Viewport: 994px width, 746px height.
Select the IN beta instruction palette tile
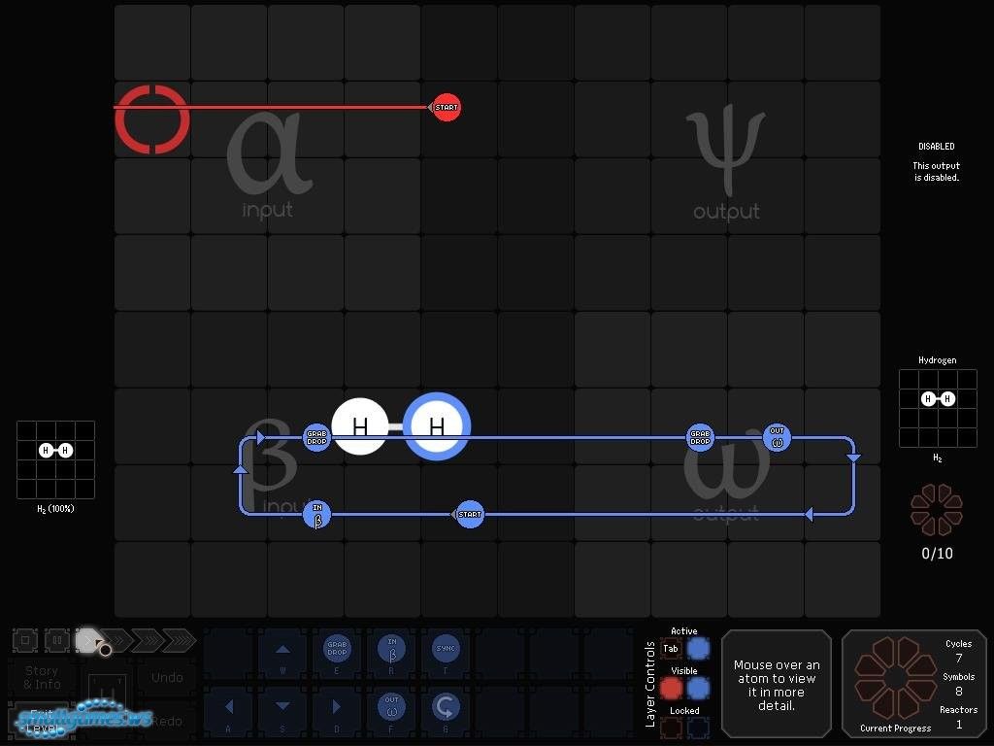point(391,651)
